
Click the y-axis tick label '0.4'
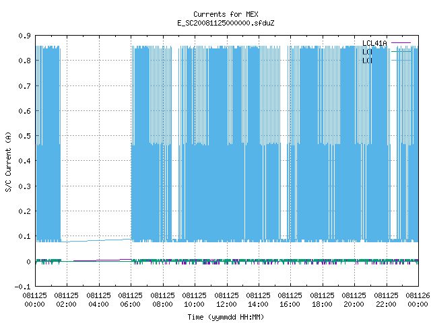click(24, 161)
